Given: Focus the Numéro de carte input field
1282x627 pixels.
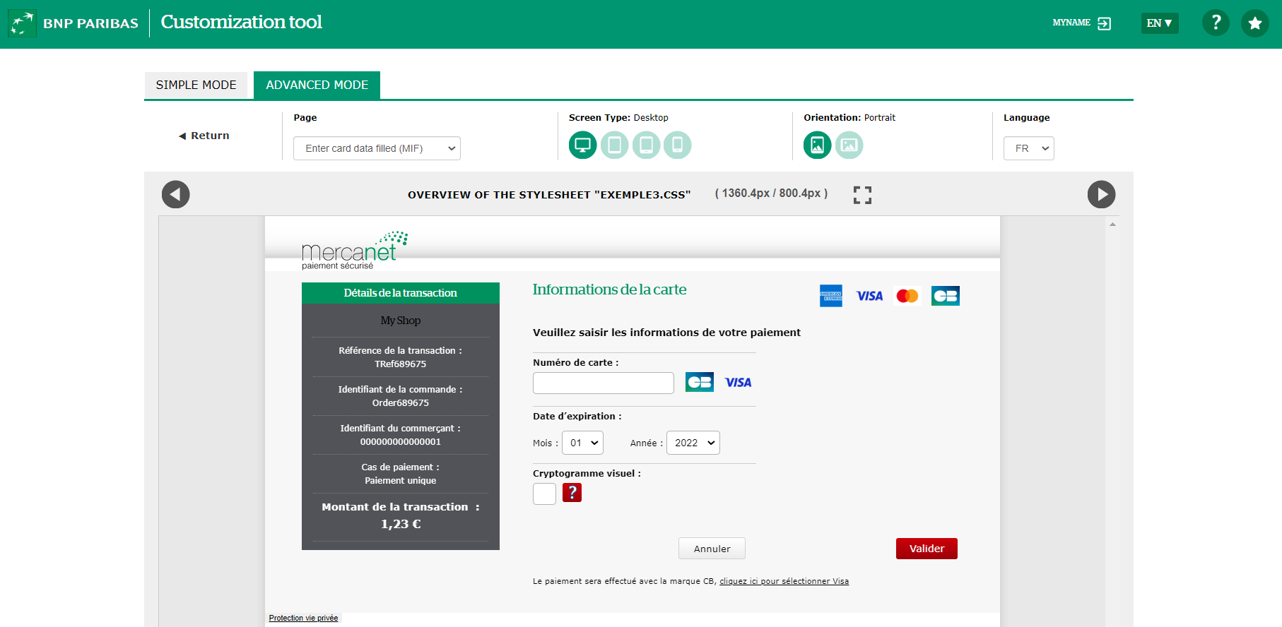Looking at the screenshot, I should (603, 383).
